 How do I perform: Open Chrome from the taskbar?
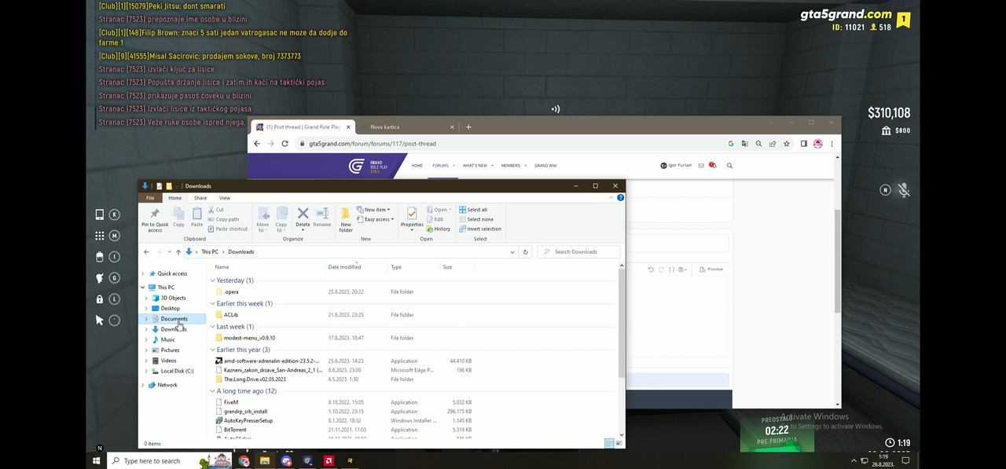point(244,461)
